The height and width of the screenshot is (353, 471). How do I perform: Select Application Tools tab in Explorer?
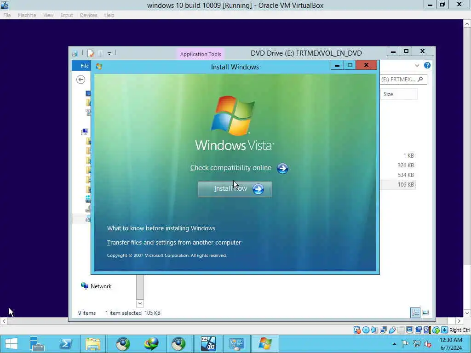pyautogui.click(x=201, y=54)
